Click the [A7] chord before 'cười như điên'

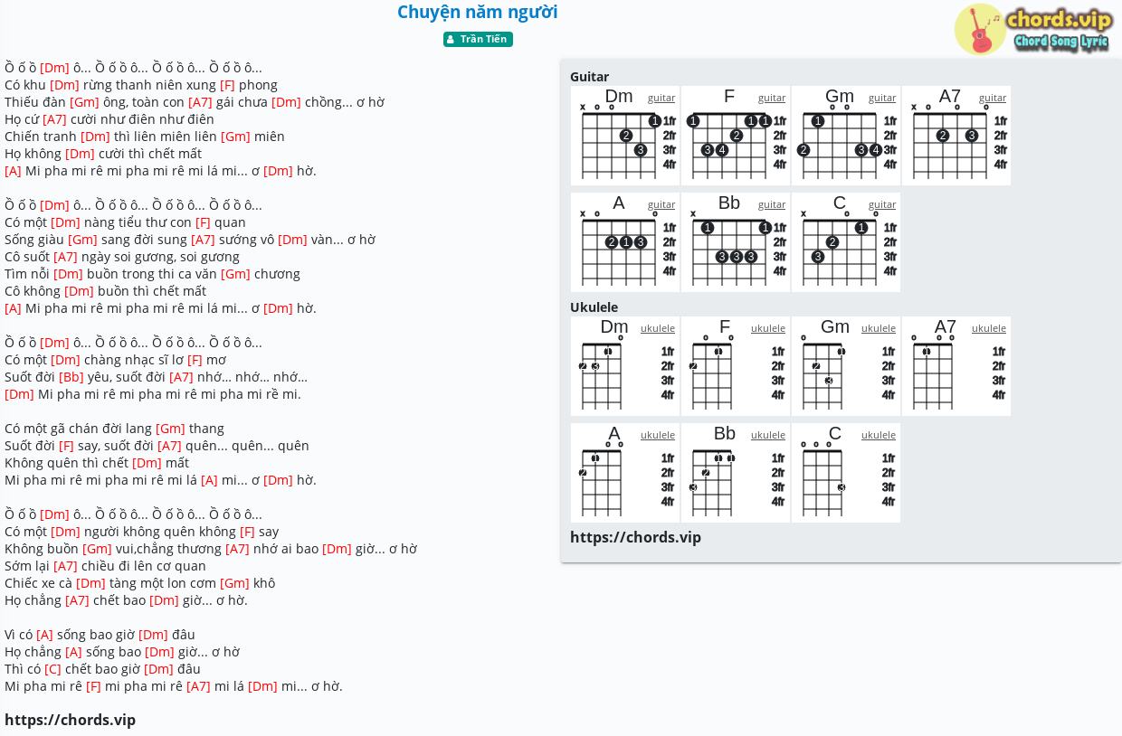pos(54,119)
